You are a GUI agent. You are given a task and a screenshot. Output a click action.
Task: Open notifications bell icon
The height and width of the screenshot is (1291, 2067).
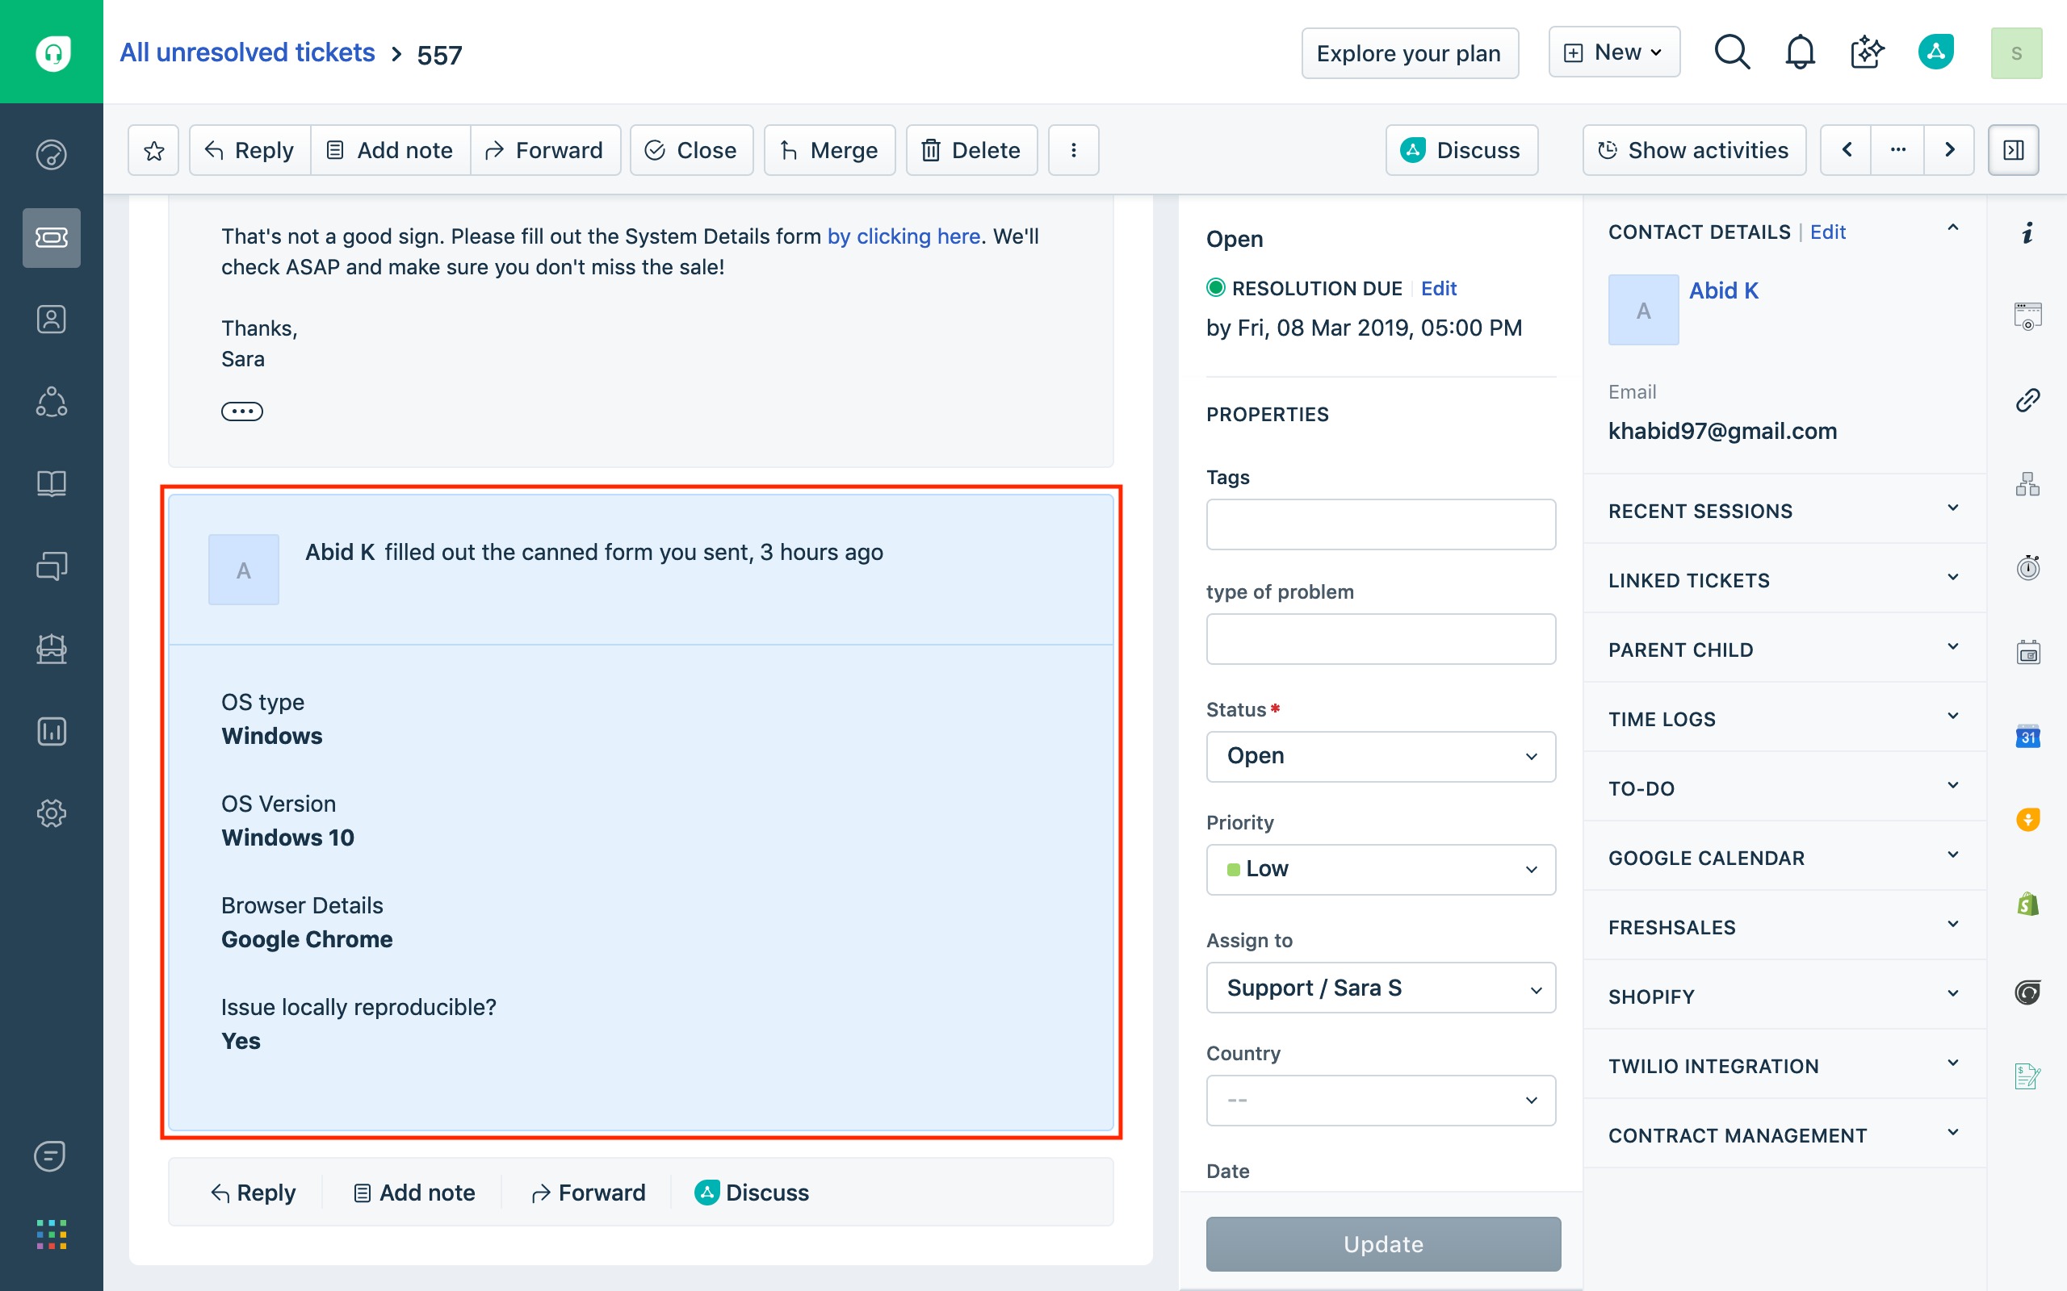[1800, 53]
